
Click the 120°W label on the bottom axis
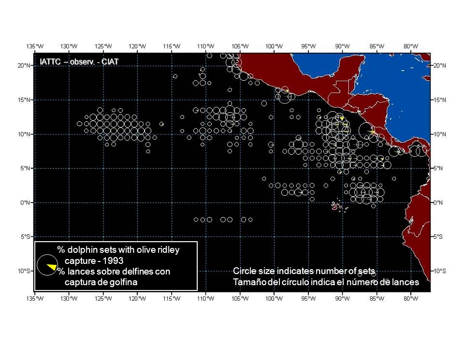(137, 298)
